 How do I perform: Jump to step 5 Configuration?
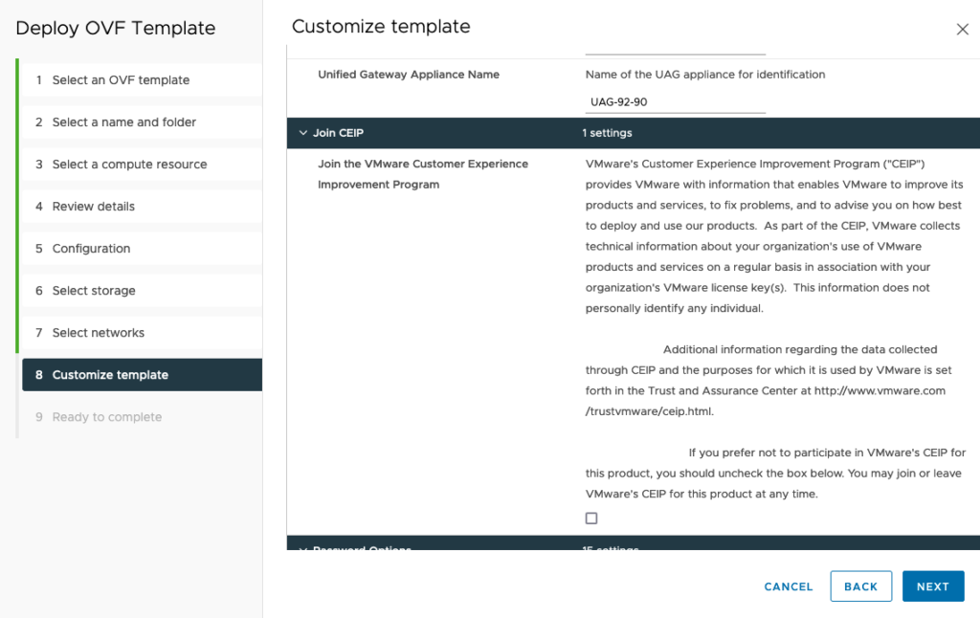point(91,249)
